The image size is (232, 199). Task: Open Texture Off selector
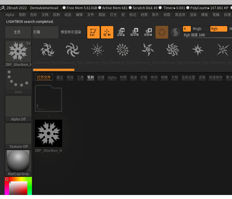(18, 136)
